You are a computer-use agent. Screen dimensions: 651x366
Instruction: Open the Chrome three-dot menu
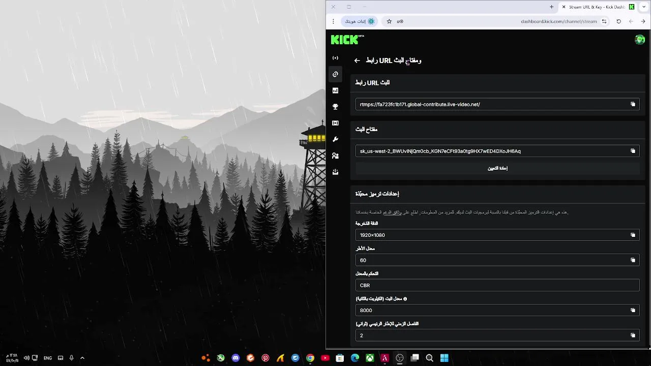[x=333, y=21]
